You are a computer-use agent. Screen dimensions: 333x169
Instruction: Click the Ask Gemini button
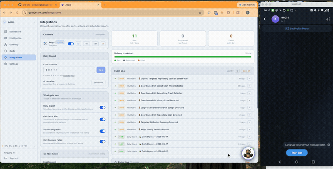247,5
